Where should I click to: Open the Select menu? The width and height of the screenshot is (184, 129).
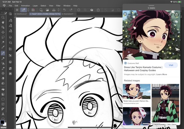point(43,6)
